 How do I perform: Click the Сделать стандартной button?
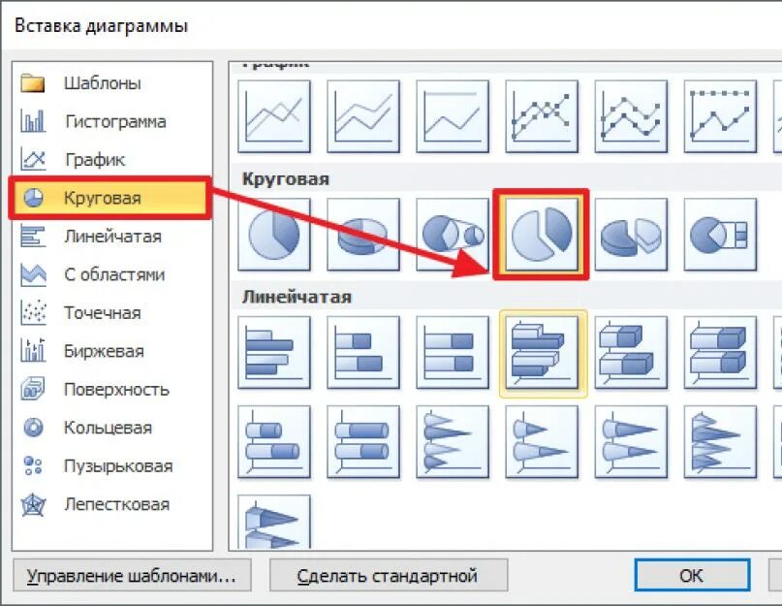(x=389, y=576)
